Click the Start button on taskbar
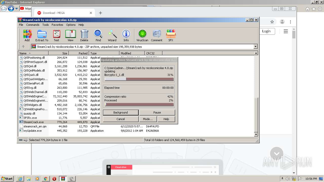324x182 pixels. (7, 178)
